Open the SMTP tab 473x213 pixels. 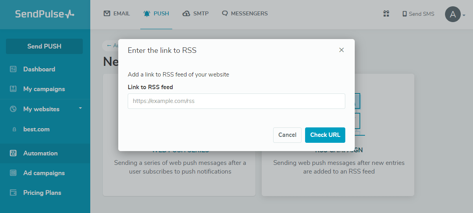[x=196, y=14]
